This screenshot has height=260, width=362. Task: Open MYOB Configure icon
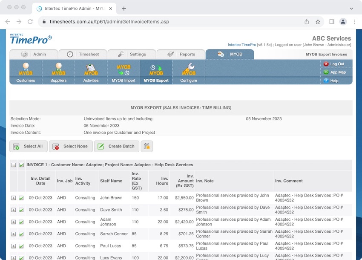click(x=189, y=69)
